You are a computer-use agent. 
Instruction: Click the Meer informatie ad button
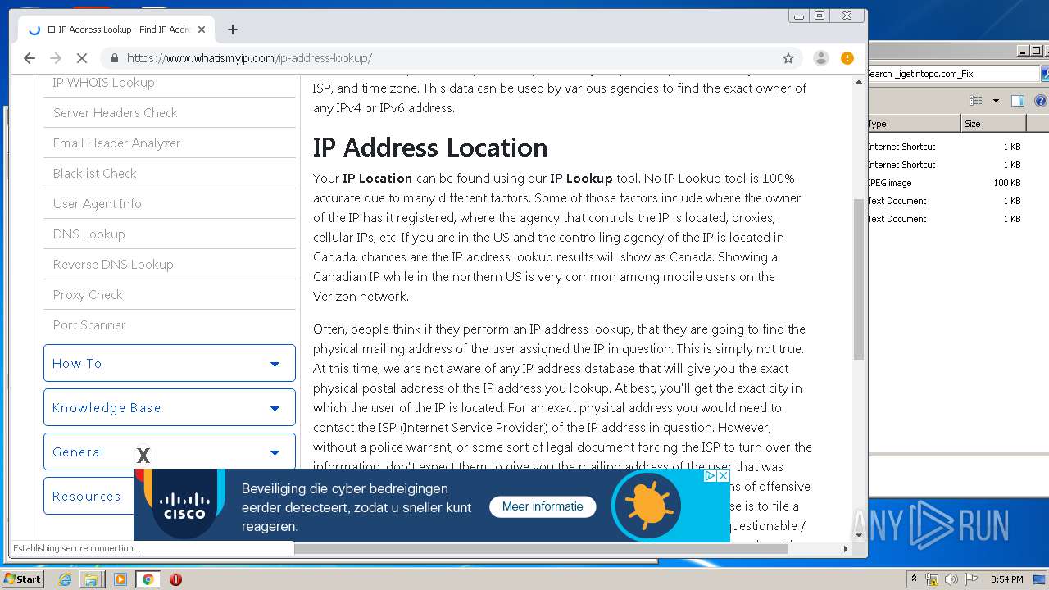(x=543, y=506)
